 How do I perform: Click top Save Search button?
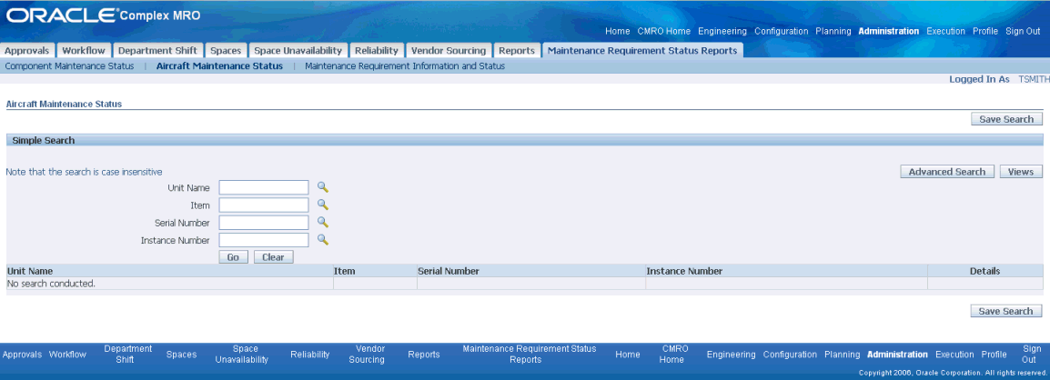(x=1006, y=119)
